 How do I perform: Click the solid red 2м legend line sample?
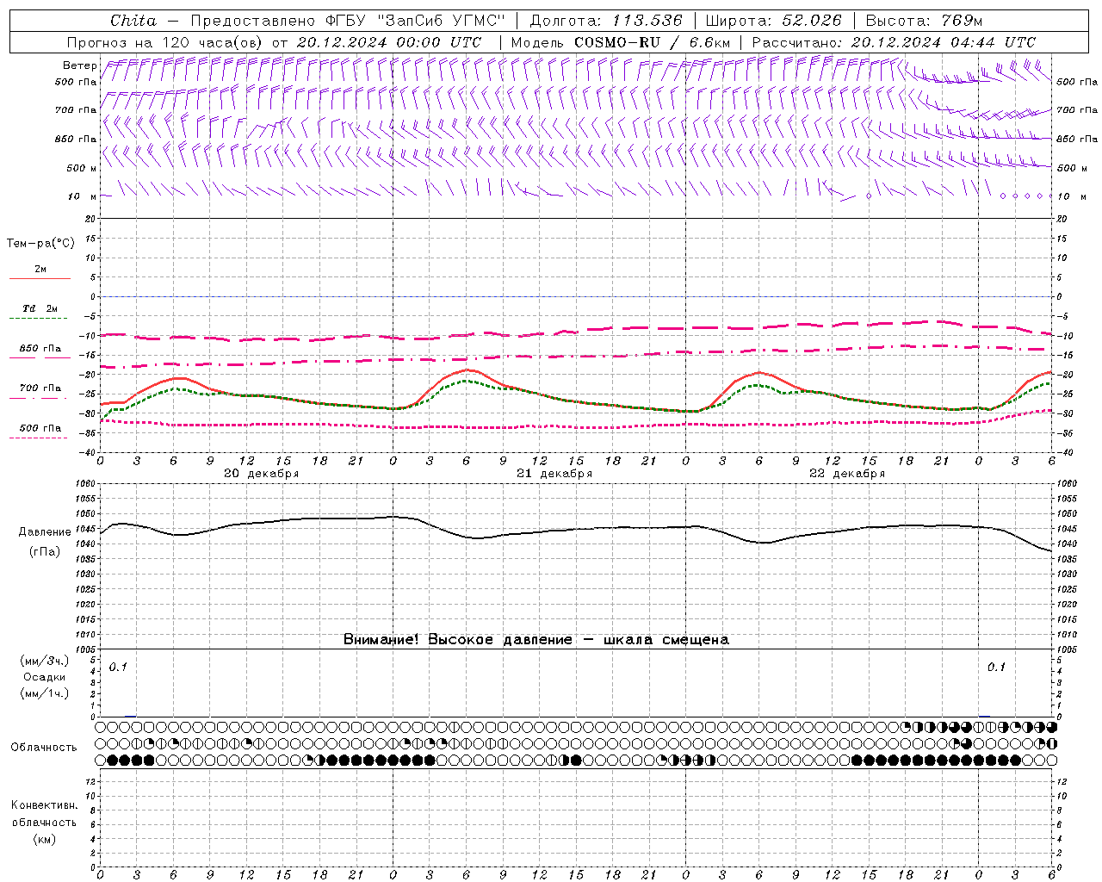pyautogui.click(x=40, y=279)
